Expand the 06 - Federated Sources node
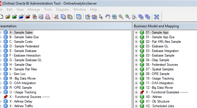This screenshot has width=197, height=108. (x=136, y=65)
